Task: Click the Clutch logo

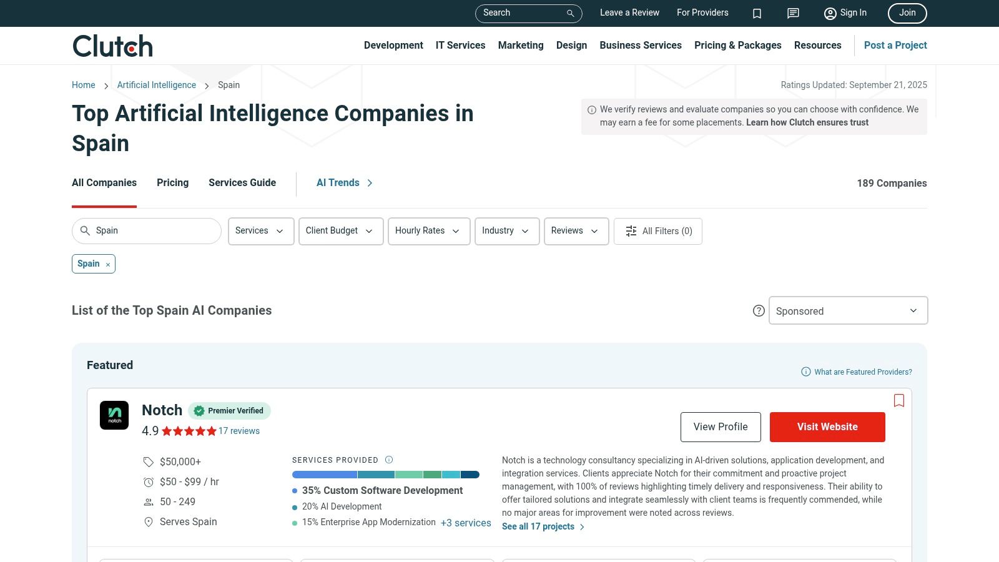Action: 112,46
